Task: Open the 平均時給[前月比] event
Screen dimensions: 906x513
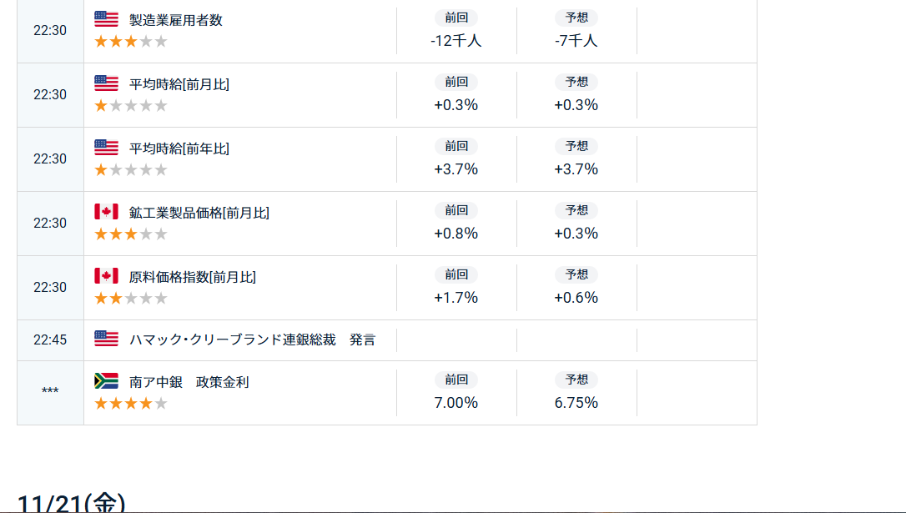Action: pyautogui.click(x=179, y=84)
